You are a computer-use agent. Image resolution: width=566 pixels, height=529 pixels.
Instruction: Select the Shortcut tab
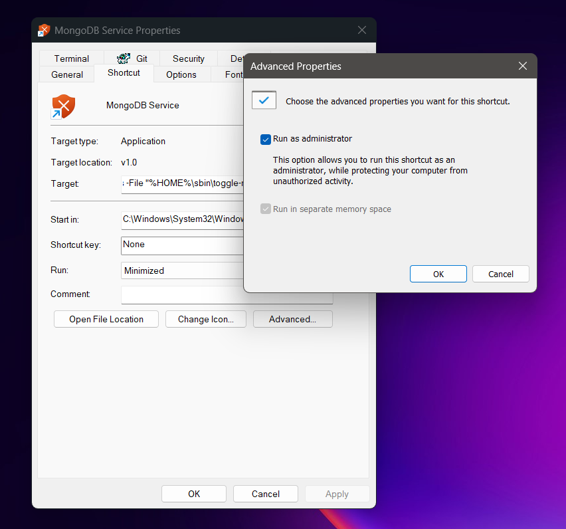click(124, 73)
